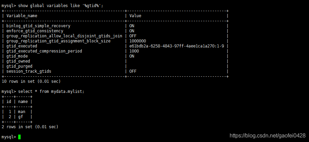
Task: Click the id column header in mylist
Action: point(9,102)
